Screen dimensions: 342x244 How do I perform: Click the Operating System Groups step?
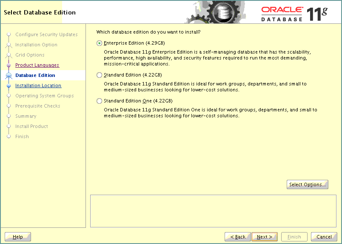click(45, 96)
